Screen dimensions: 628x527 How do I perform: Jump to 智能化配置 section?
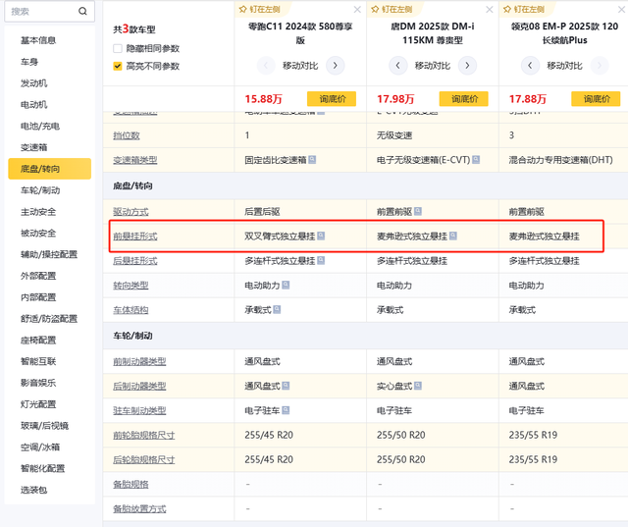tap(43, 468)
